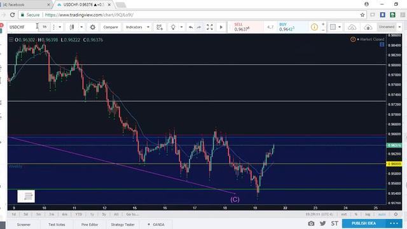Viewport: 407px width, 229px height.
Task: Select the 3m range button
Action: [52, 214]
